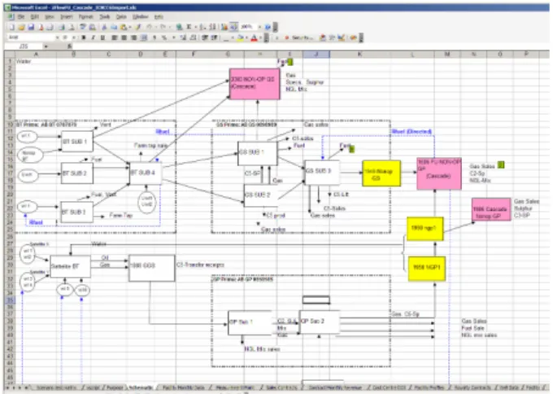Click the Paste clipboard icon
Screen dimensions: 553x394
pyautogui.click(x=124, y=27)
